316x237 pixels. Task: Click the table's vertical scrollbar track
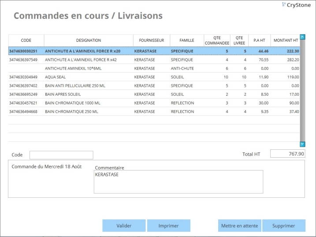[x=302, y=91]
